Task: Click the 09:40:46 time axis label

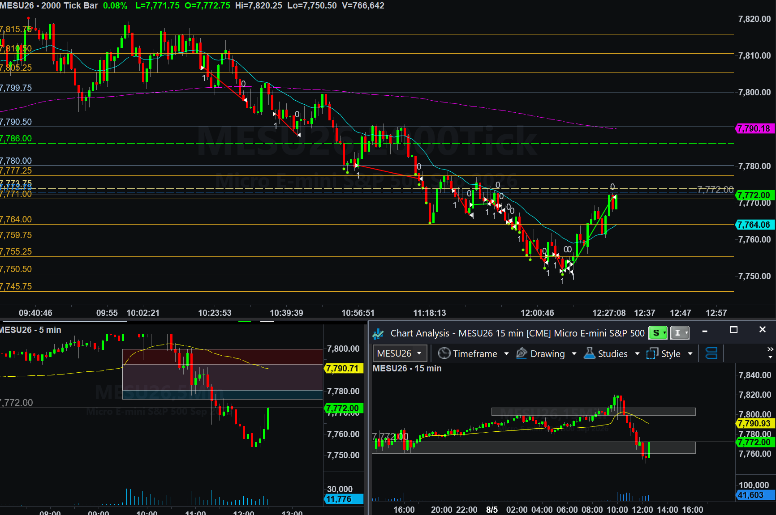Action: point(35,313)
